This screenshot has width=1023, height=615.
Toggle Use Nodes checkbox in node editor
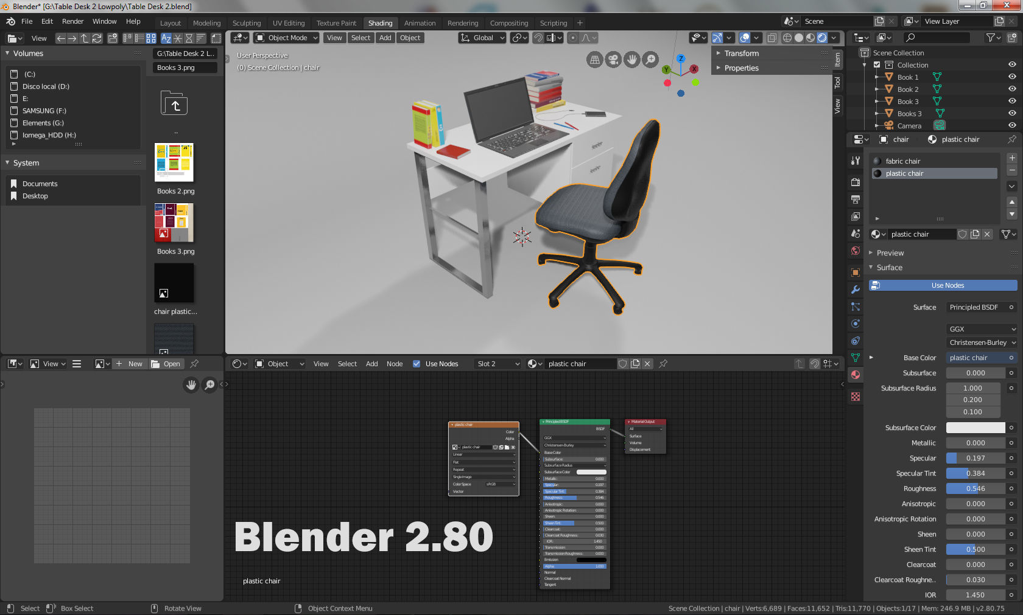point(417,364)
